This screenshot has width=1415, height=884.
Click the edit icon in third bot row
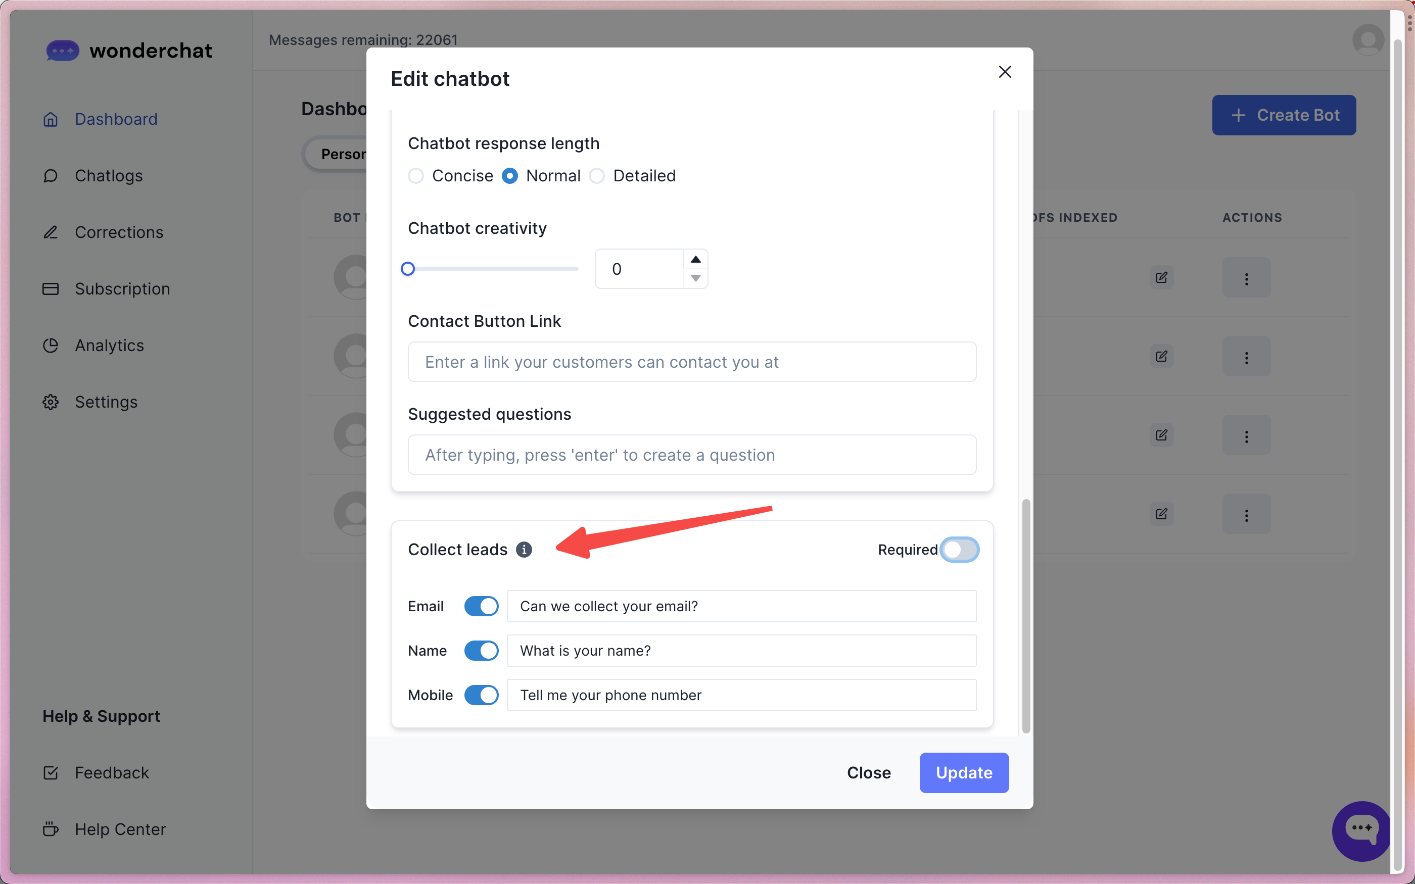(x=1161, y=435)
